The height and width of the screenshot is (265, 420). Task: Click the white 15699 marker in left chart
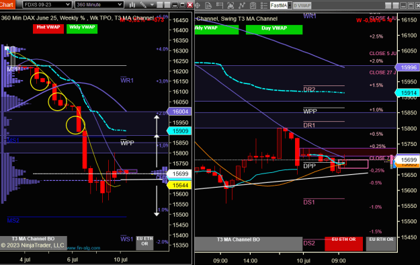pyautogui.click(x=179, y=174)
